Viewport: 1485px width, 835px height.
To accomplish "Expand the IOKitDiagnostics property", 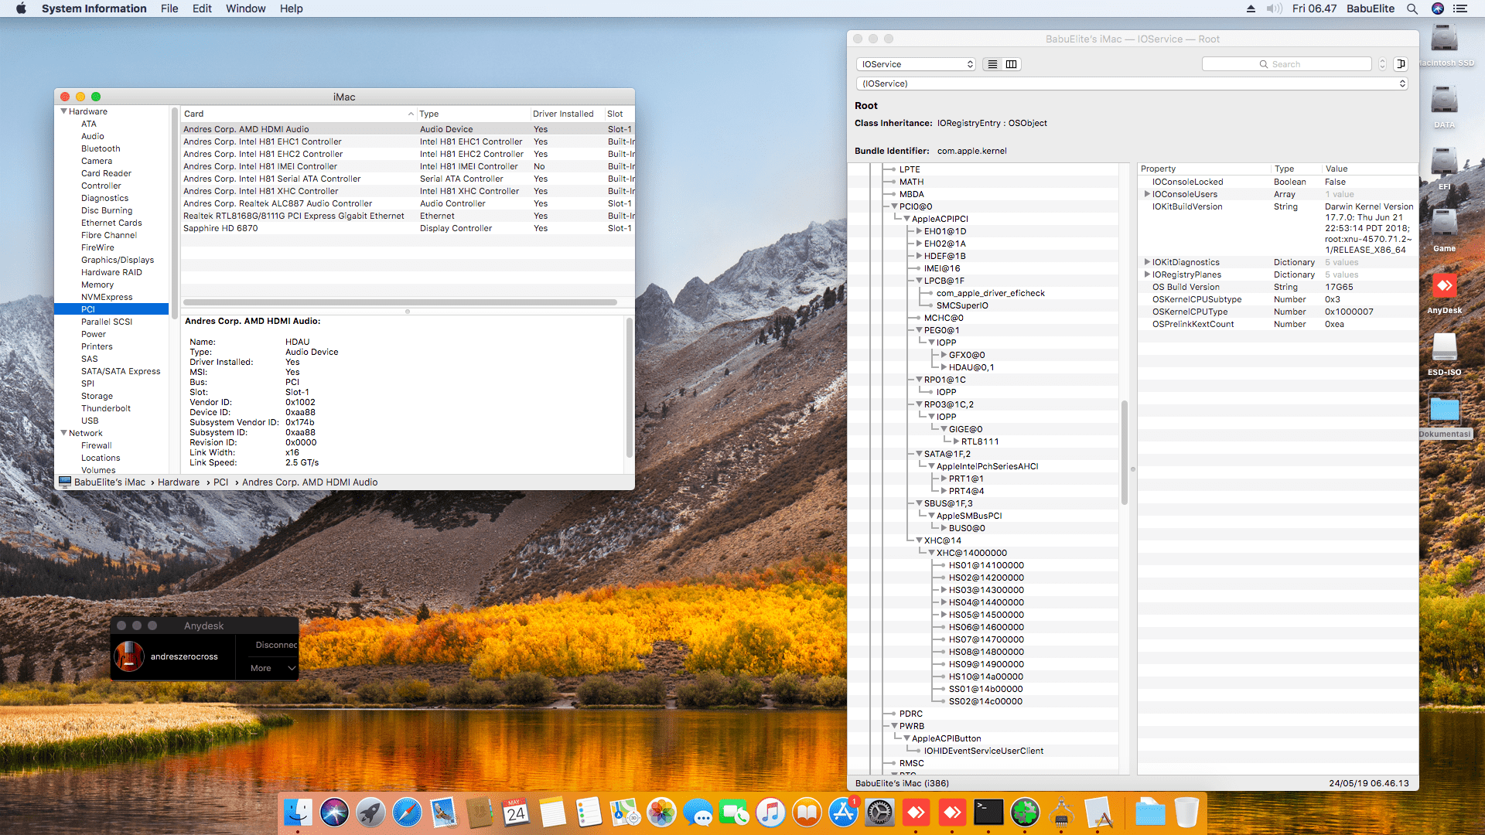I will pyautogui.click(x=1147, y=262).
